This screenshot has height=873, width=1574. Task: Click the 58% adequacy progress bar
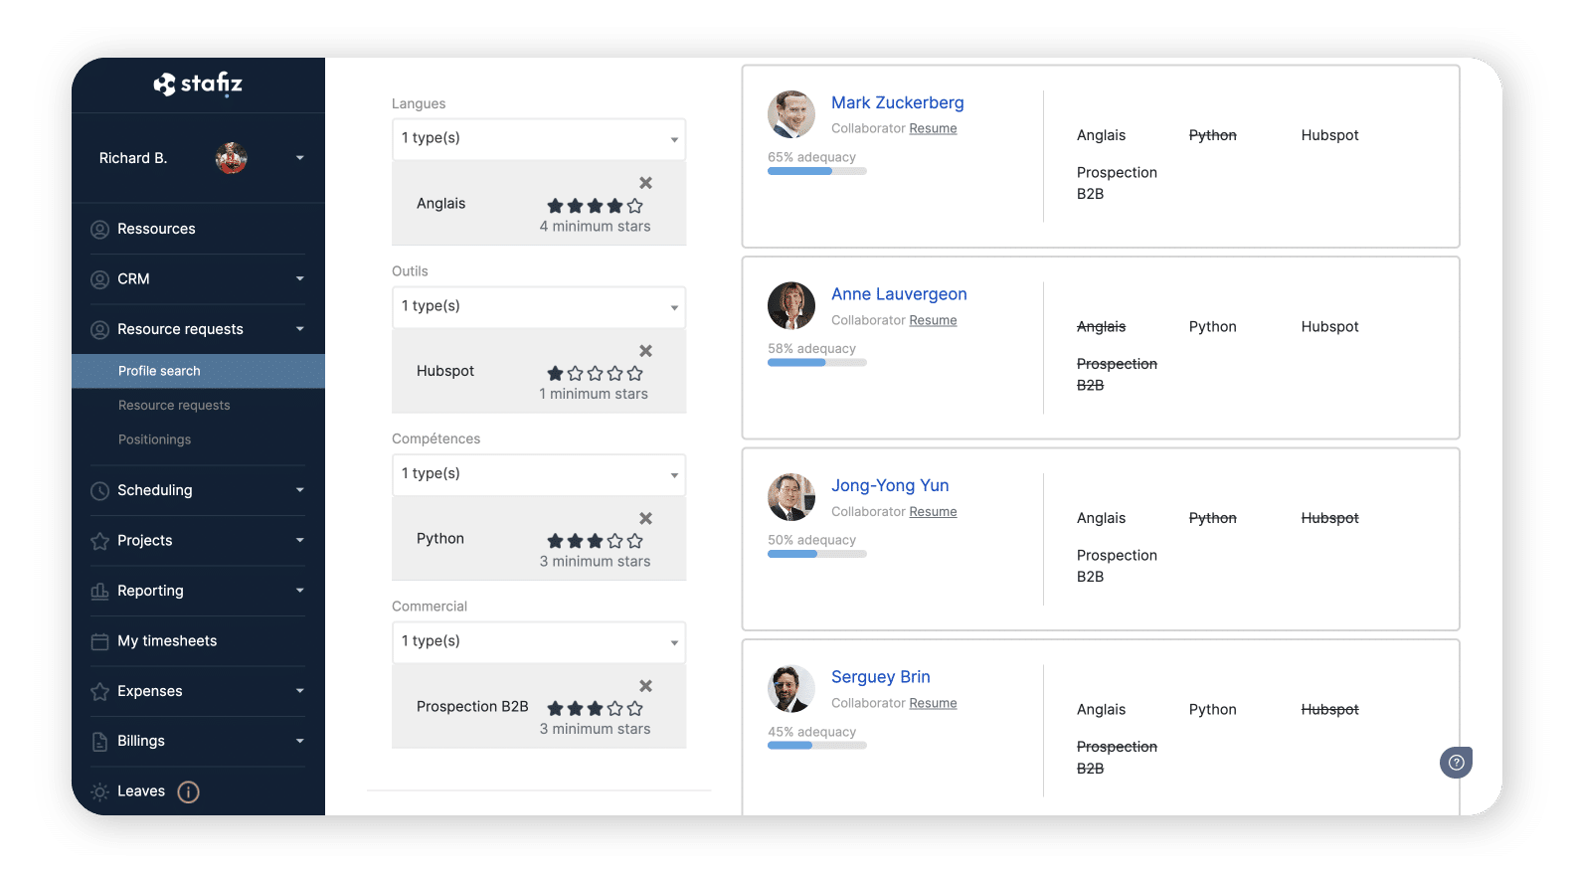pos(817,363)
